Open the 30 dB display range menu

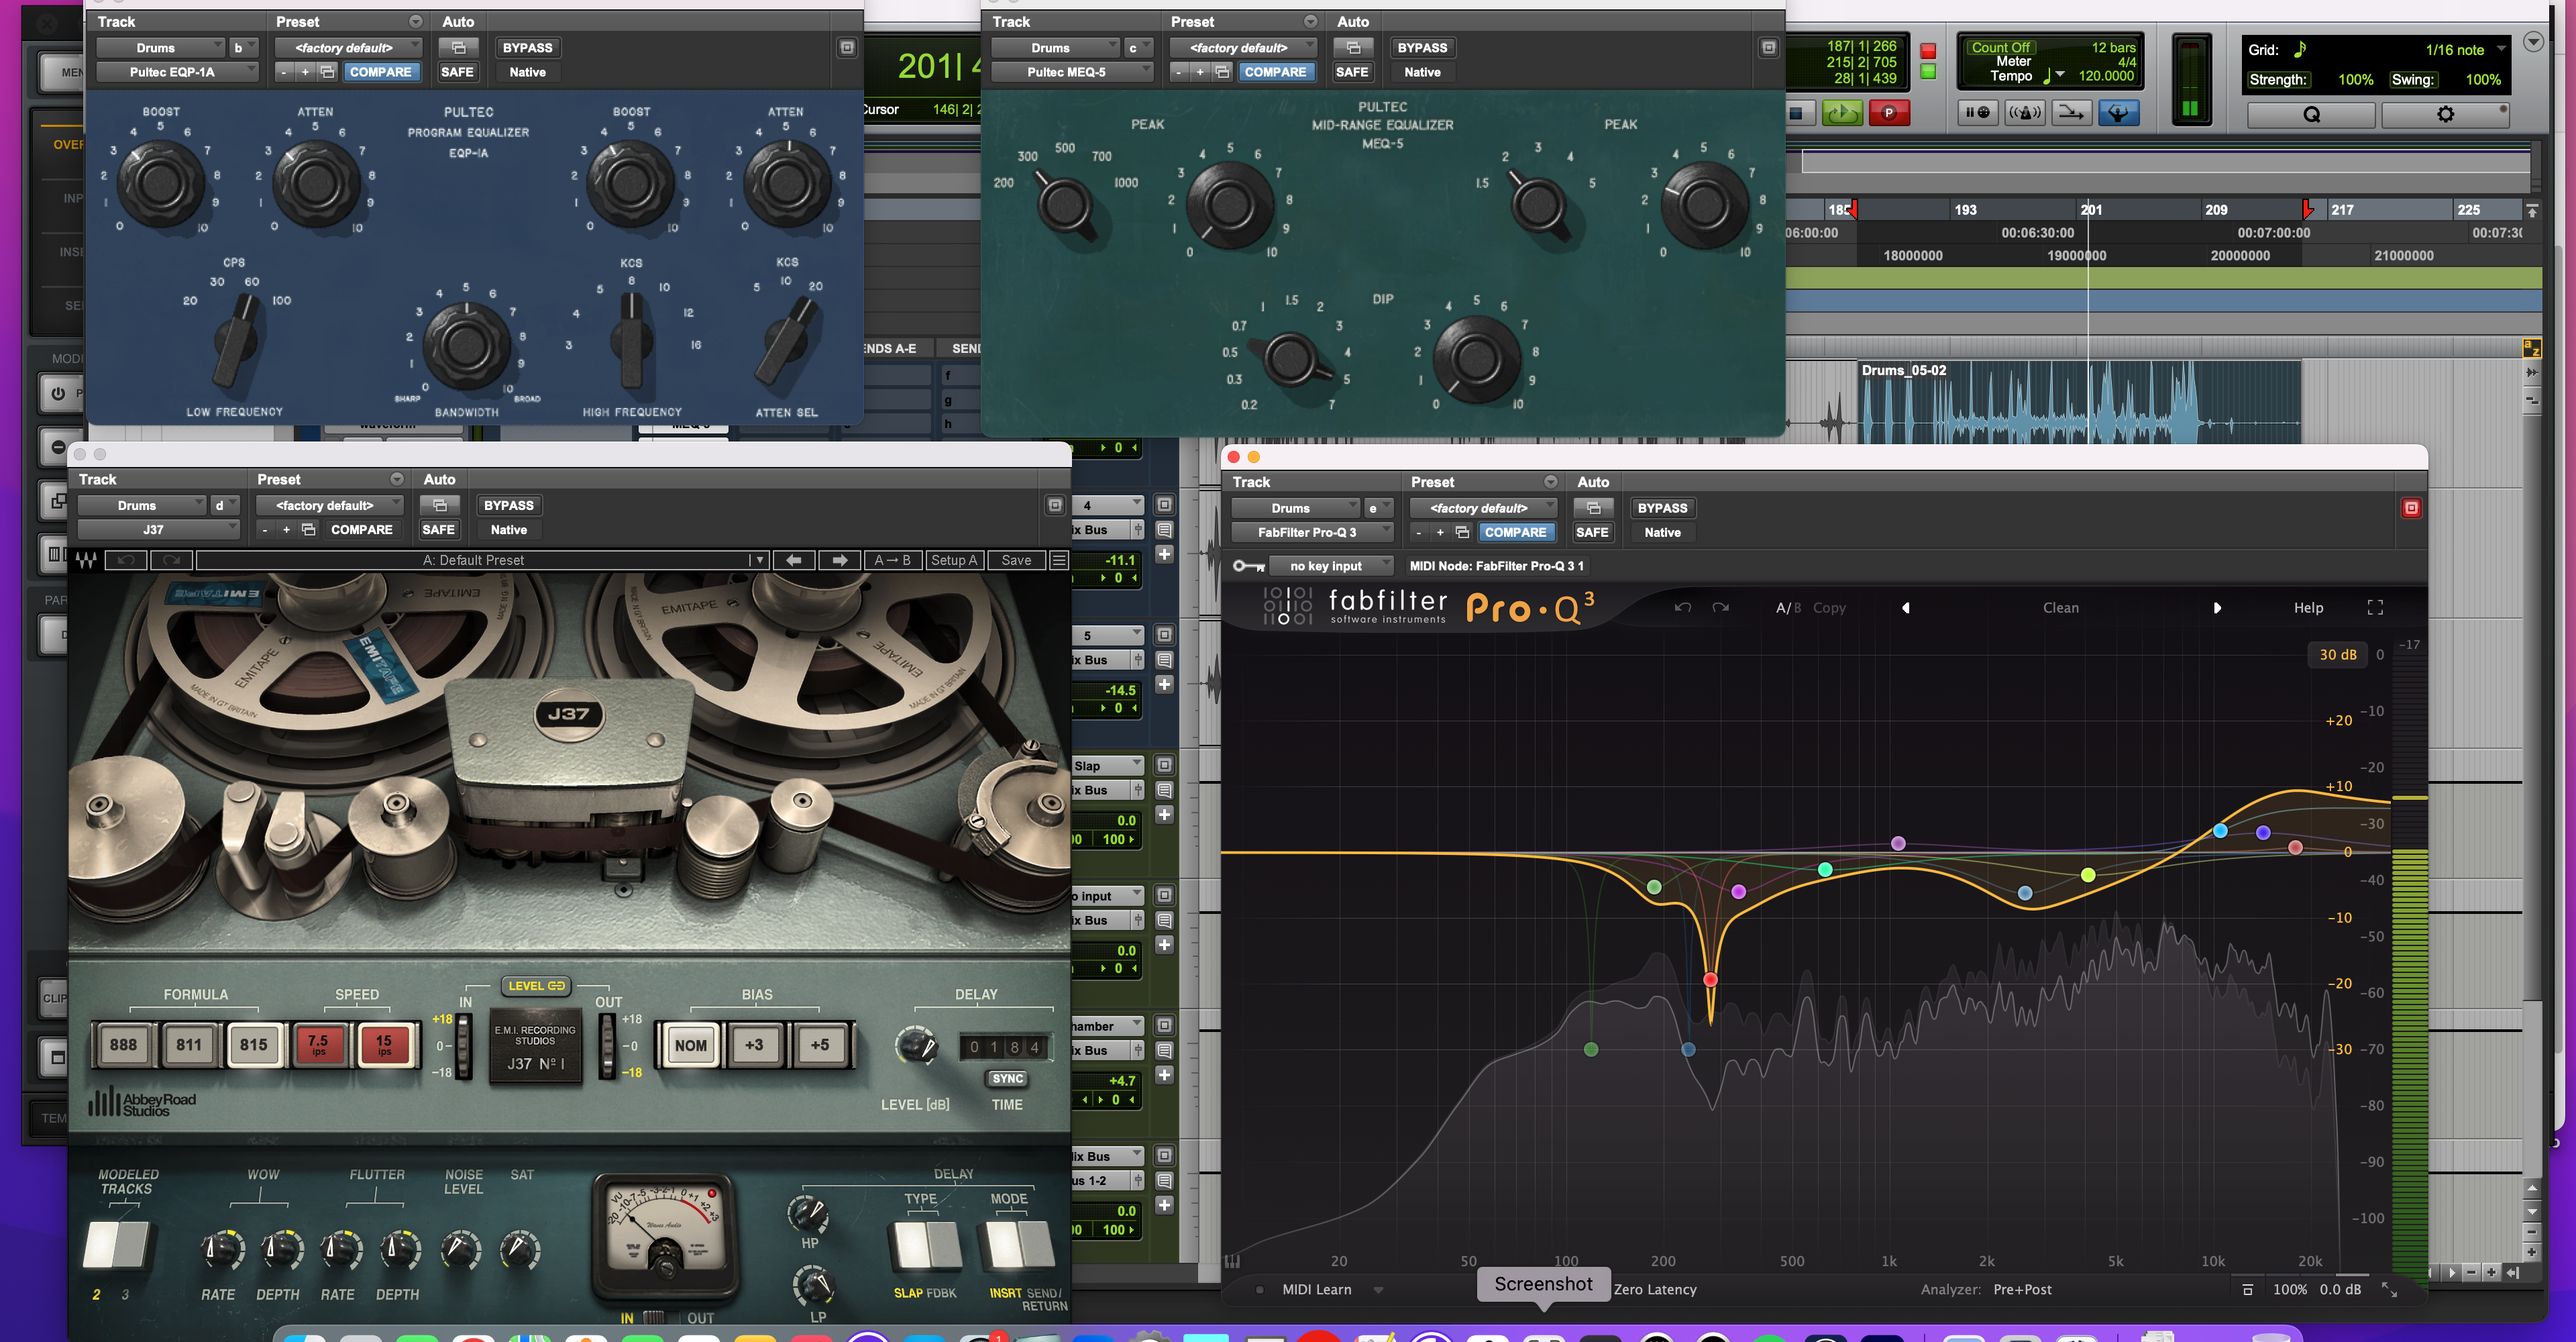click(x=2338, y=654)
